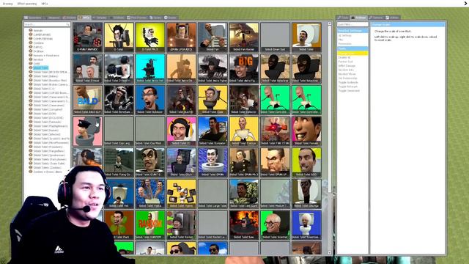This screenshot has height=264, width=469.
Task: Select the DJ toilet with yellow headphones
Action: (181, 131)
